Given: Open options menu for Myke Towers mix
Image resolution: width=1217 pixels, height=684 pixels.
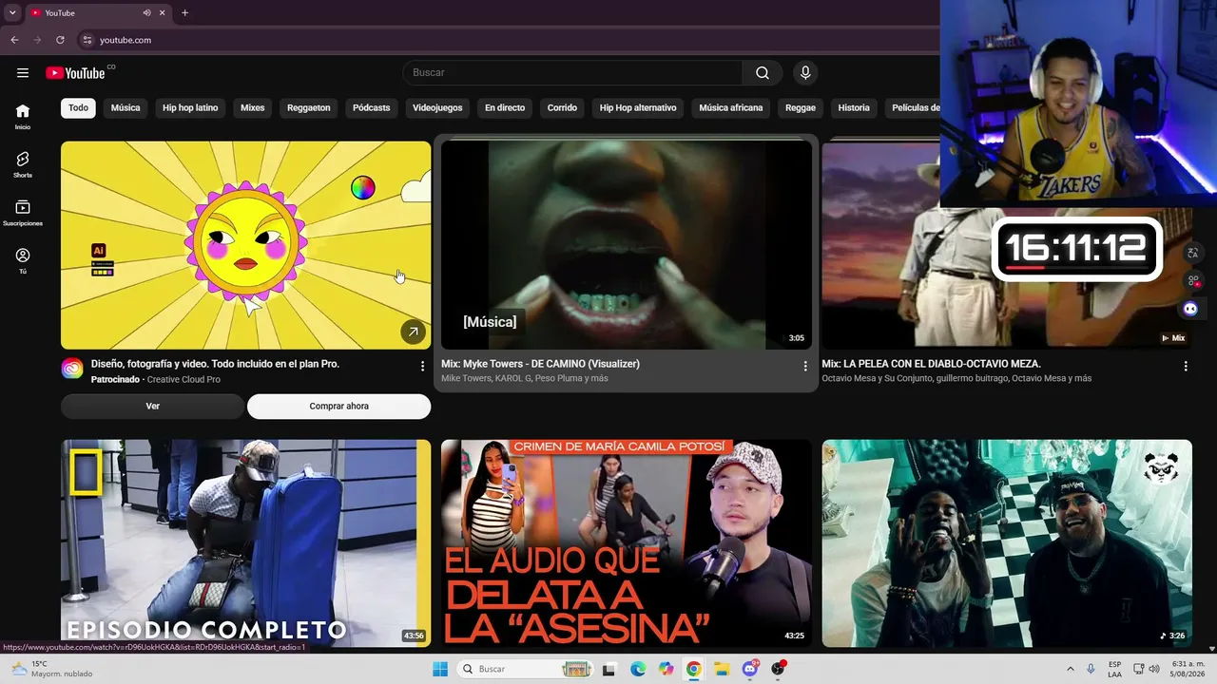Looking at the screenshot, I should coord(805,366).
